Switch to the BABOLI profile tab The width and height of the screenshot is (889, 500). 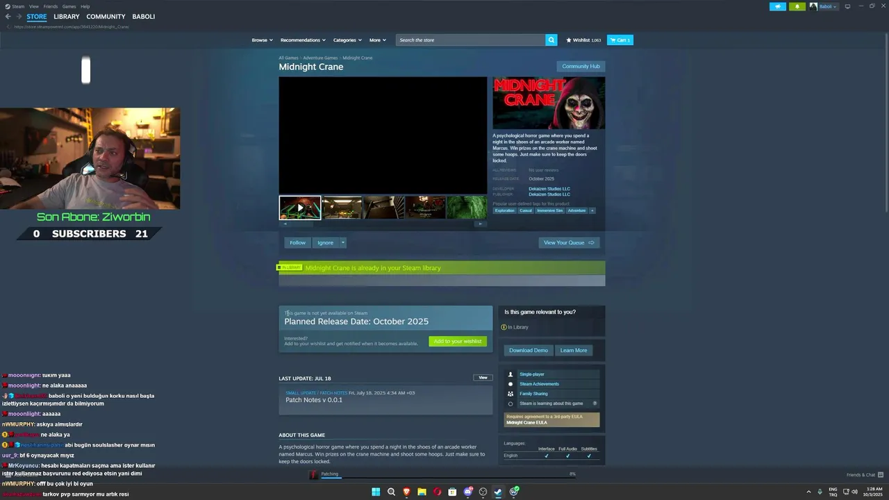coord(144,17)
